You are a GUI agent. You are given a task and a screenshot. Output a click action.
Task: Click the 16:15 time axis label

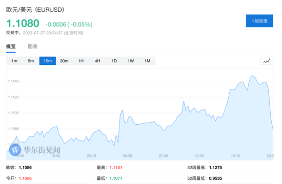(235, 156)
